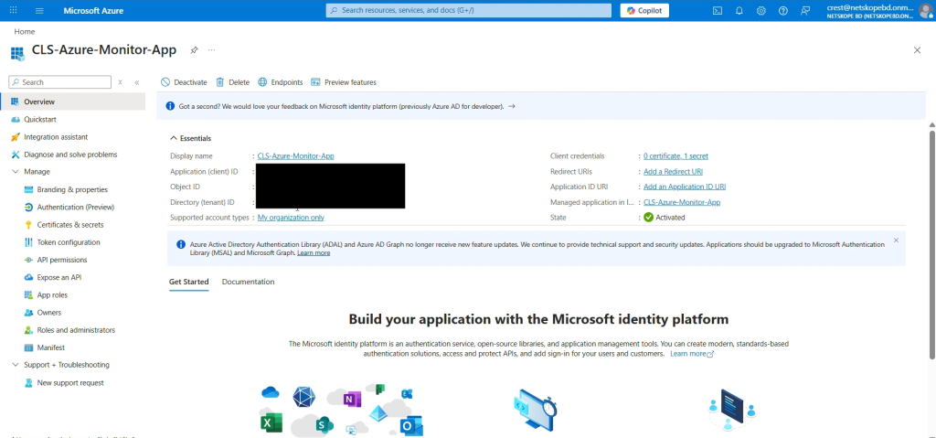
Task: Open the more options ellipsis beside title
Action: tap(211, 50)
